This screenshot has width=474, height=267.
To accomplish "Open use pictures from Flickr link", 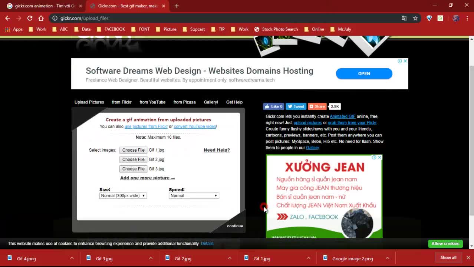I will [146, 126].
